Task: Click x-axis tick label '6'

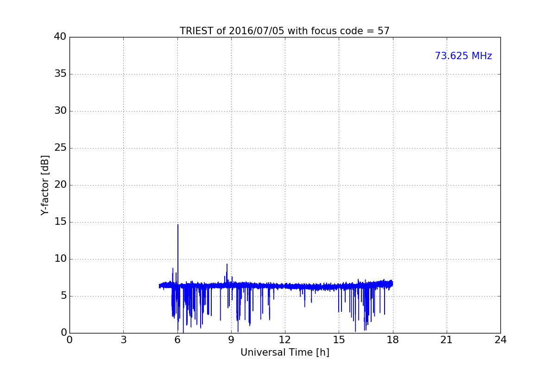Action: 177,340
